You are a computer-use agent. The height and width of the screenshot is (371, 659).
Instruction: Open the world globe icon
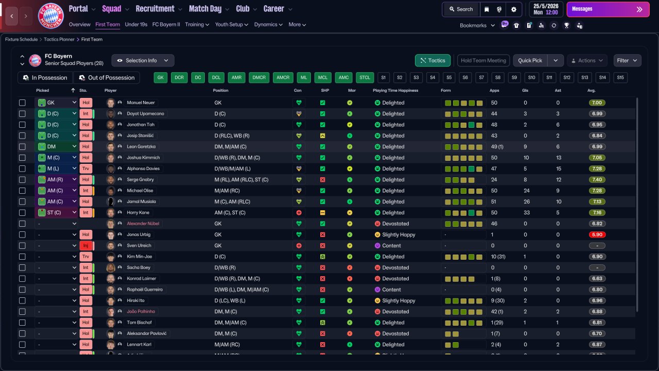499,9
